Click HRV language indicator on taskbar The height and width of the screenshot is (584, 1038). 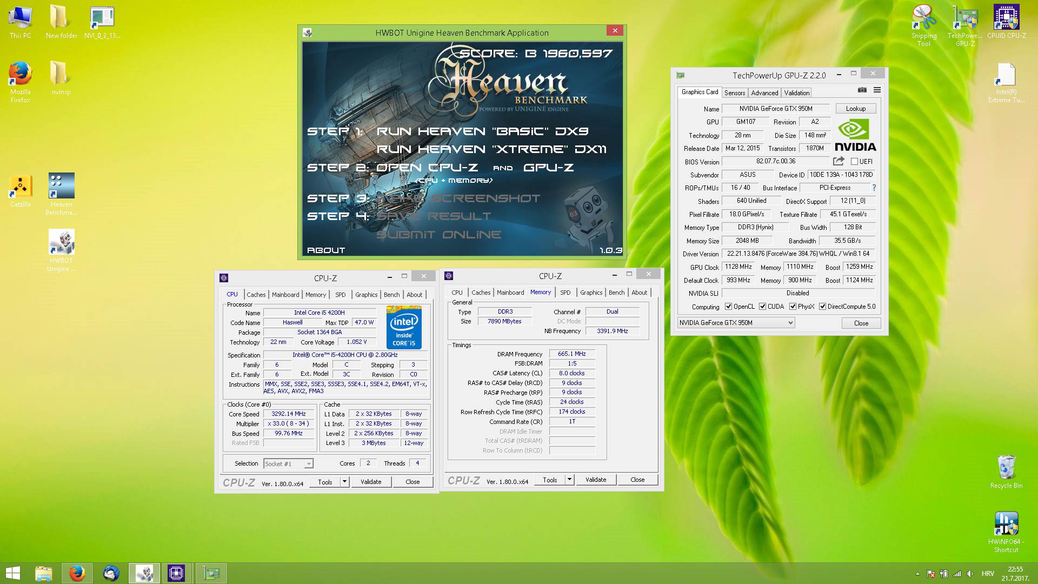point(988,574)
